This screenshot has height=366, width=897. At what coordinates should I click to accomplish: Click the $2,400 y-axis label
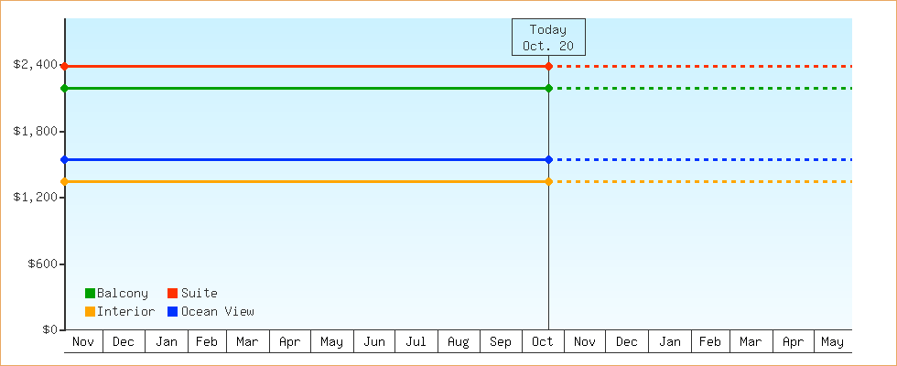click(35, 65)
